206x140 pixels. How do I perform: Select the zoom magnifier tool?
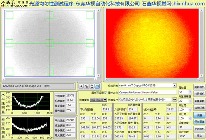[x=81, y=86]
